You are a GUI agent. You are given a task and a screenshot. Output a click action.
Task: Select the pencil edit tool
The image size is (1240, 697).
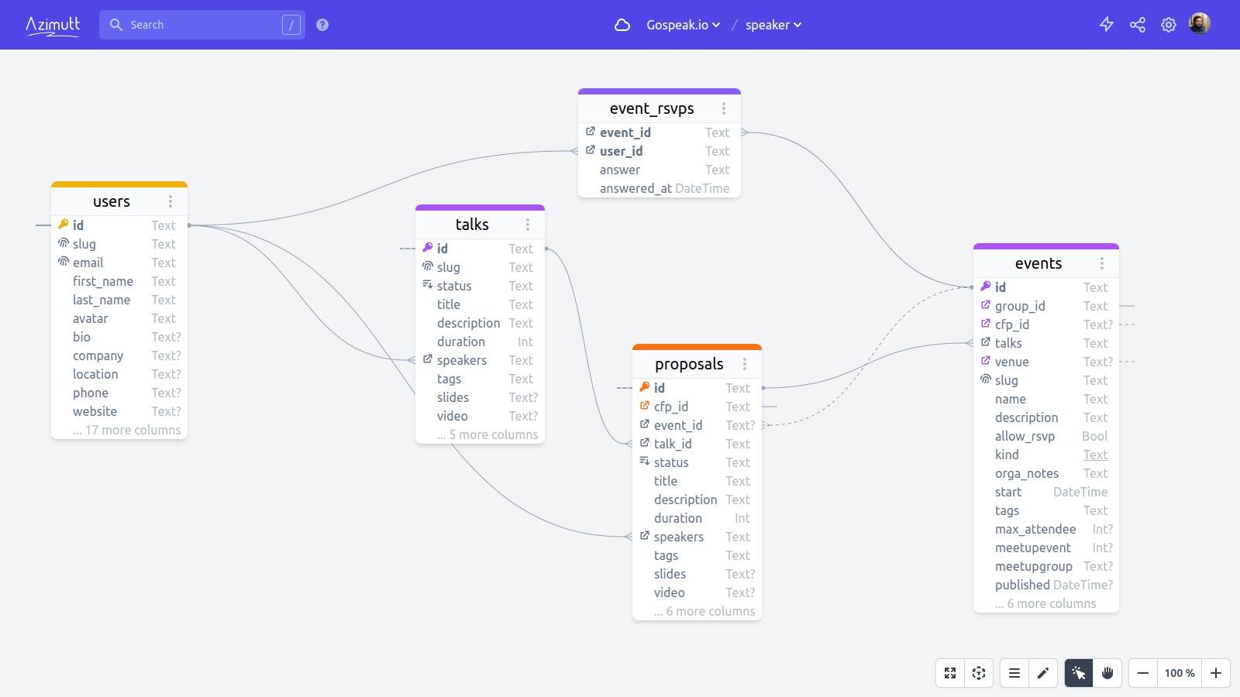click(1043, 673)
